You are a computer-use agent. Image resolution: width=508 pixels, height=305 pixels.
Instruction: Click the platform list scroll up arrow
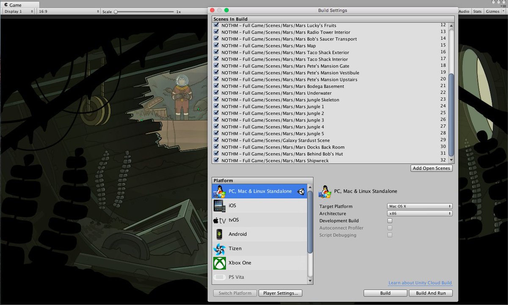click(310, 187)
